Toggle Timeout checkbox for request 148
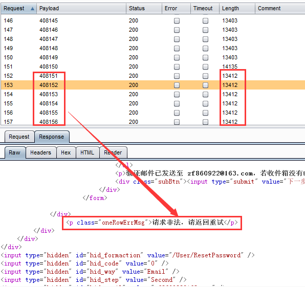Screen dimensions: 305x287 (x=205, y=39)
